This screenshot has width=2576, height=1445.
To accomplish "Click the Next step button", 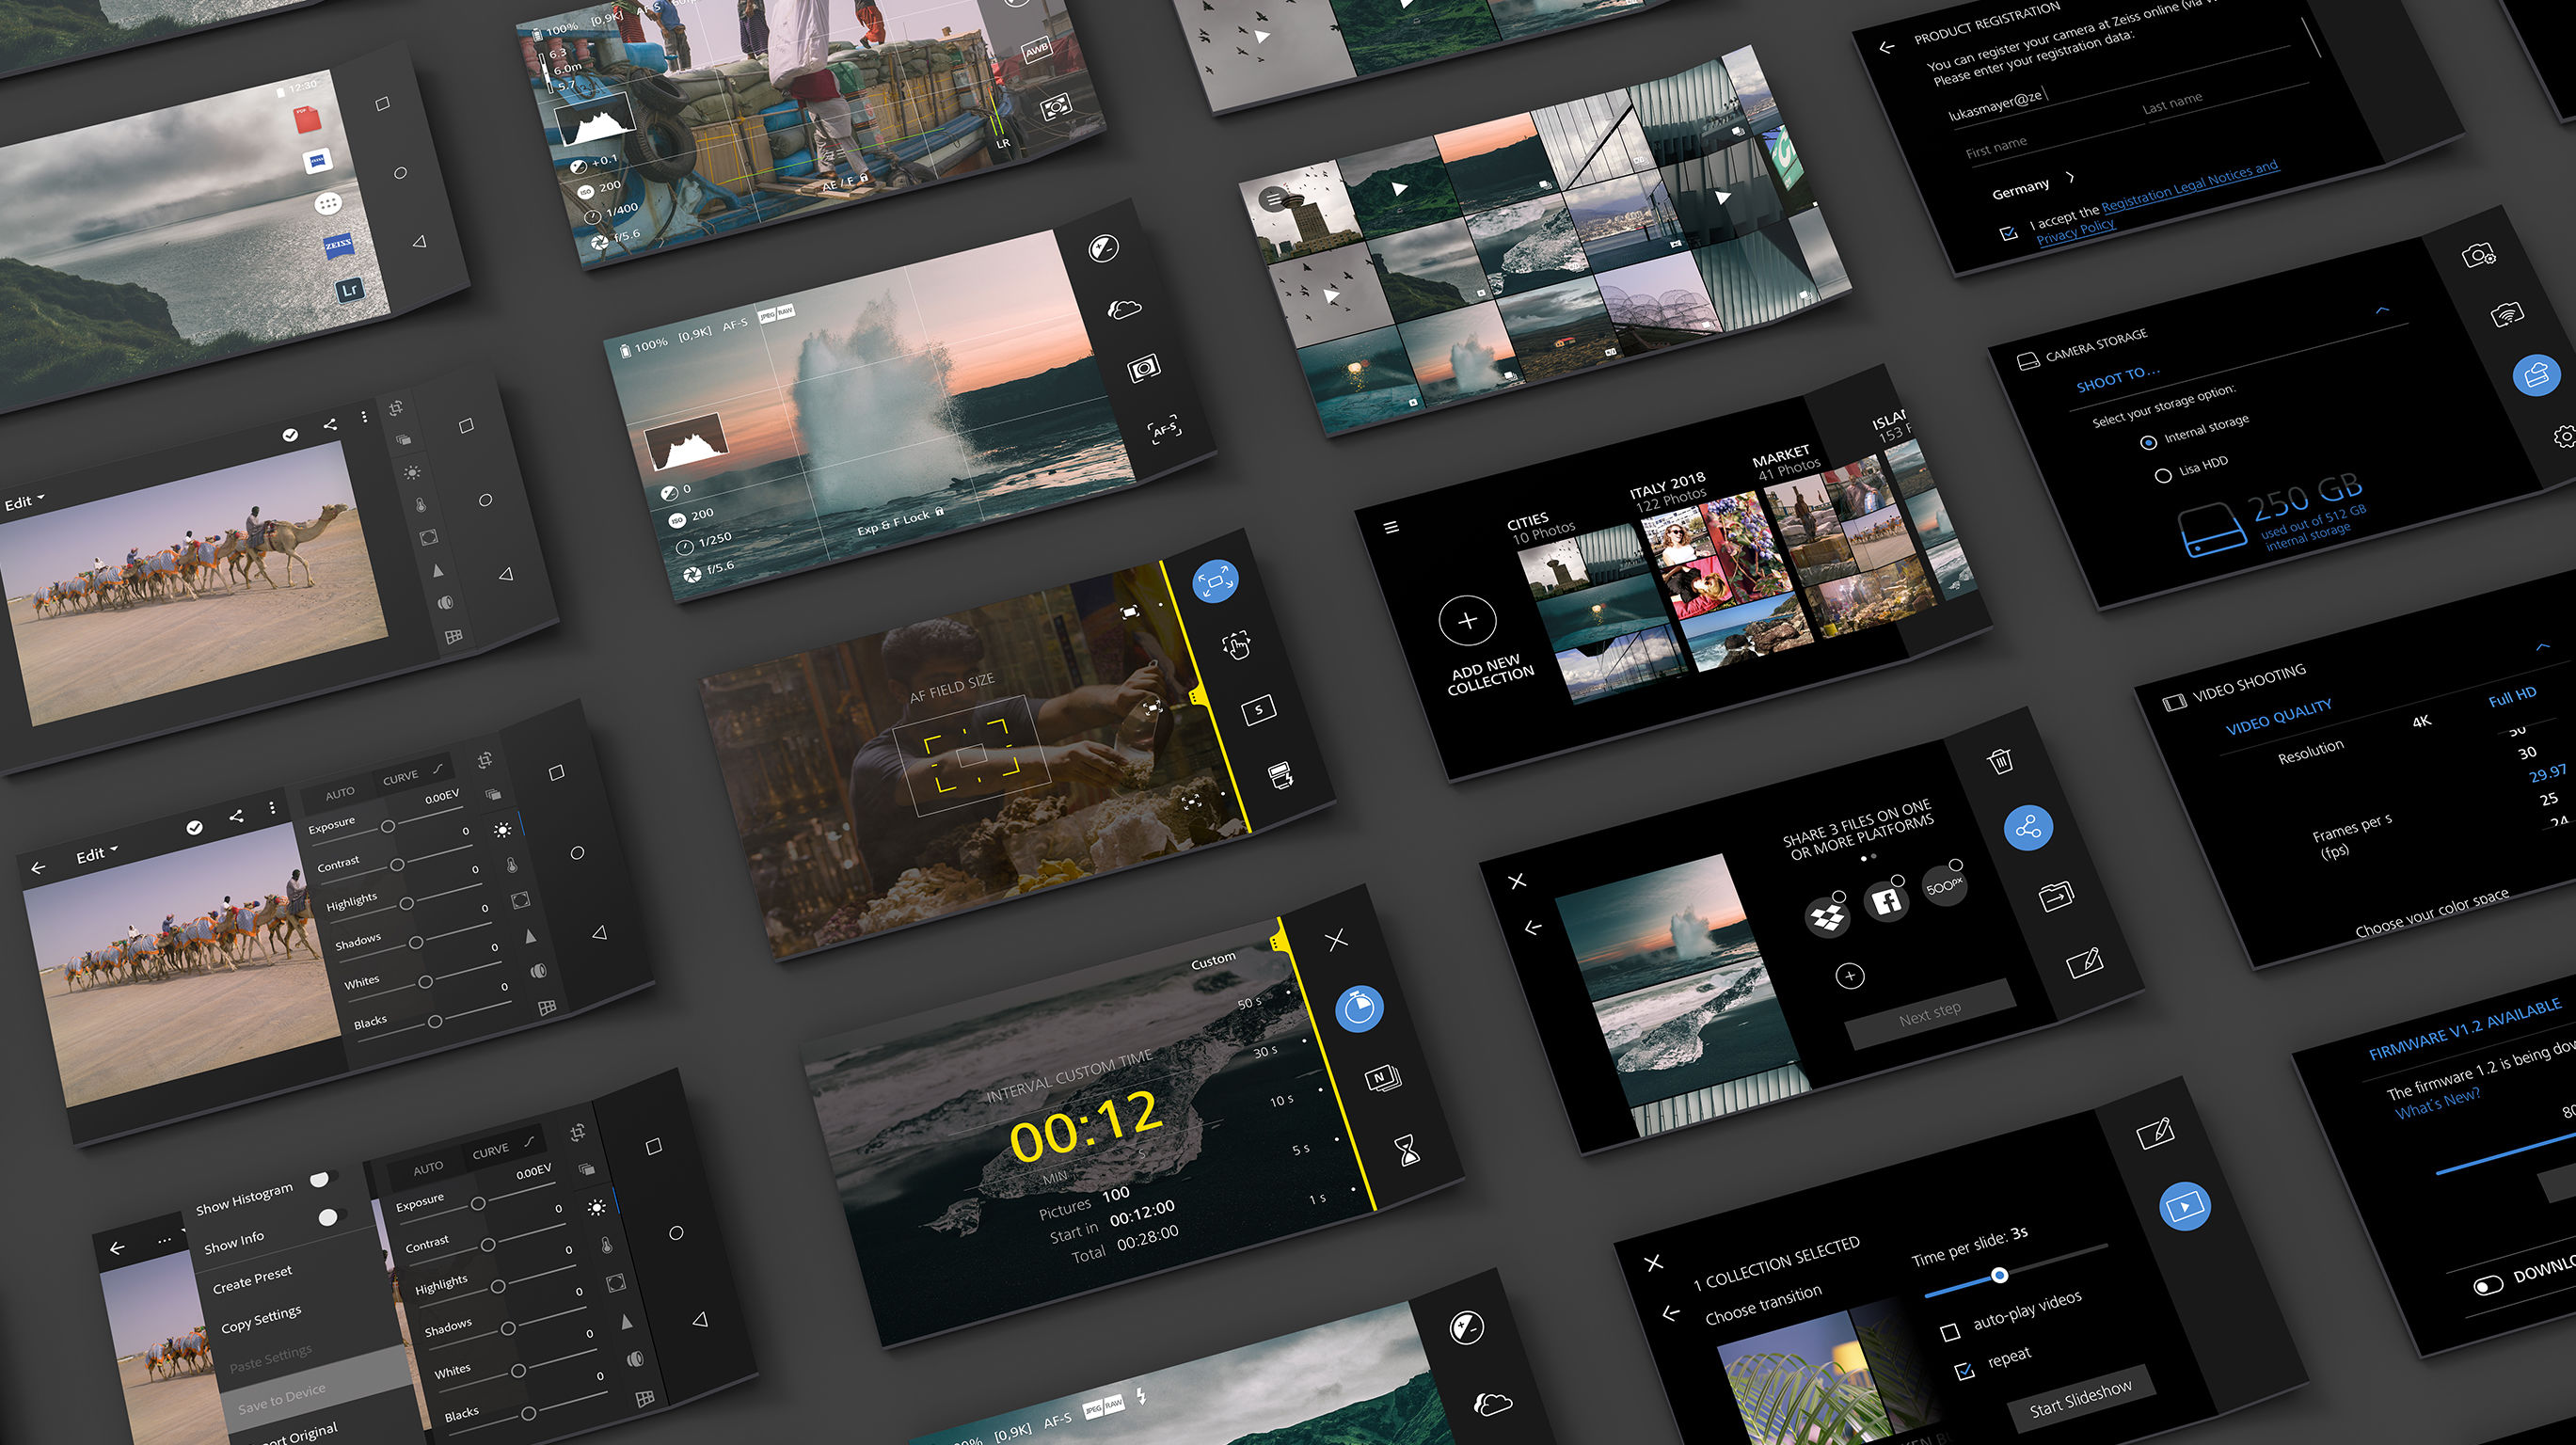I will (x=1929, y=1014).
